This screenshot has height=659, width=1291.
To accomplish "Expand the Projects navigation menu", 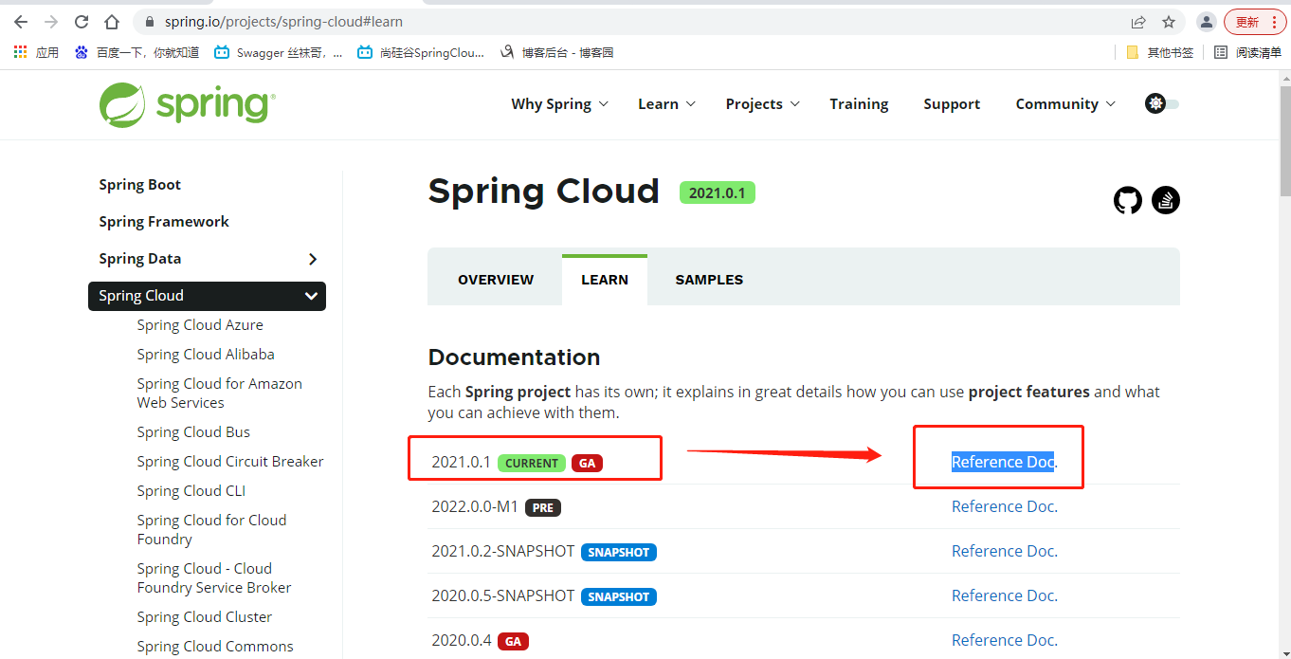I will tap(763, 104).
